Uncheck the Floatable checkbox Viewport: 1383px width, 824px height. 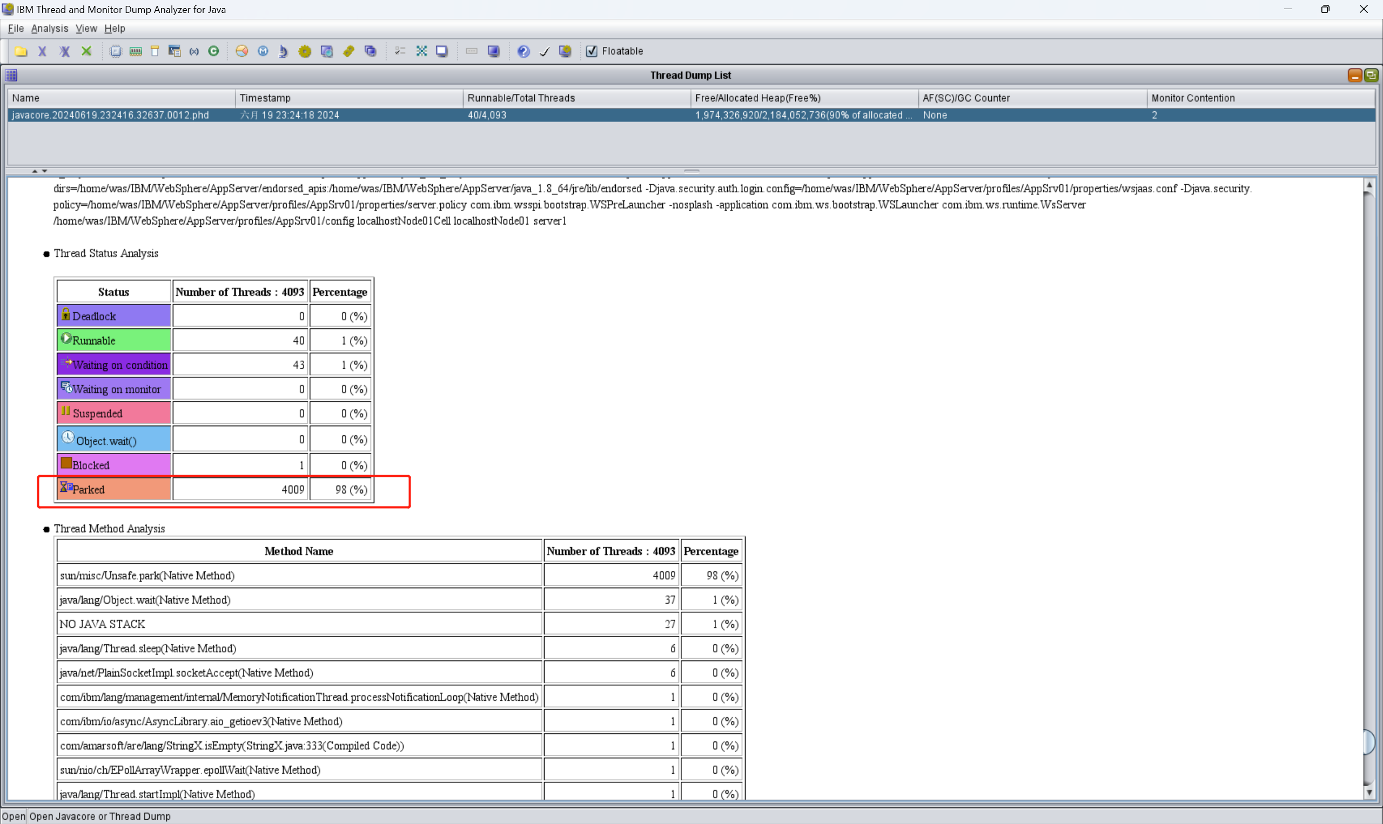pos(592,51)
